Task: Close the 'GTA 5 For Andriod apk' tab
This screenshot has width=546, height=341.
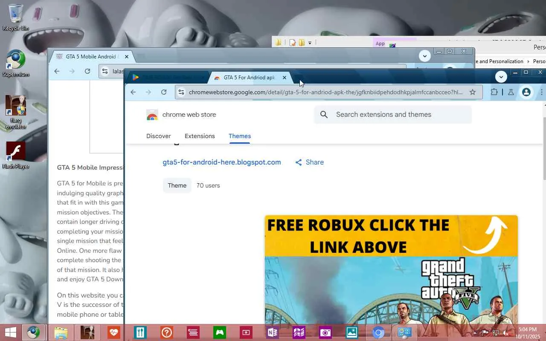Action: (285, 78)
